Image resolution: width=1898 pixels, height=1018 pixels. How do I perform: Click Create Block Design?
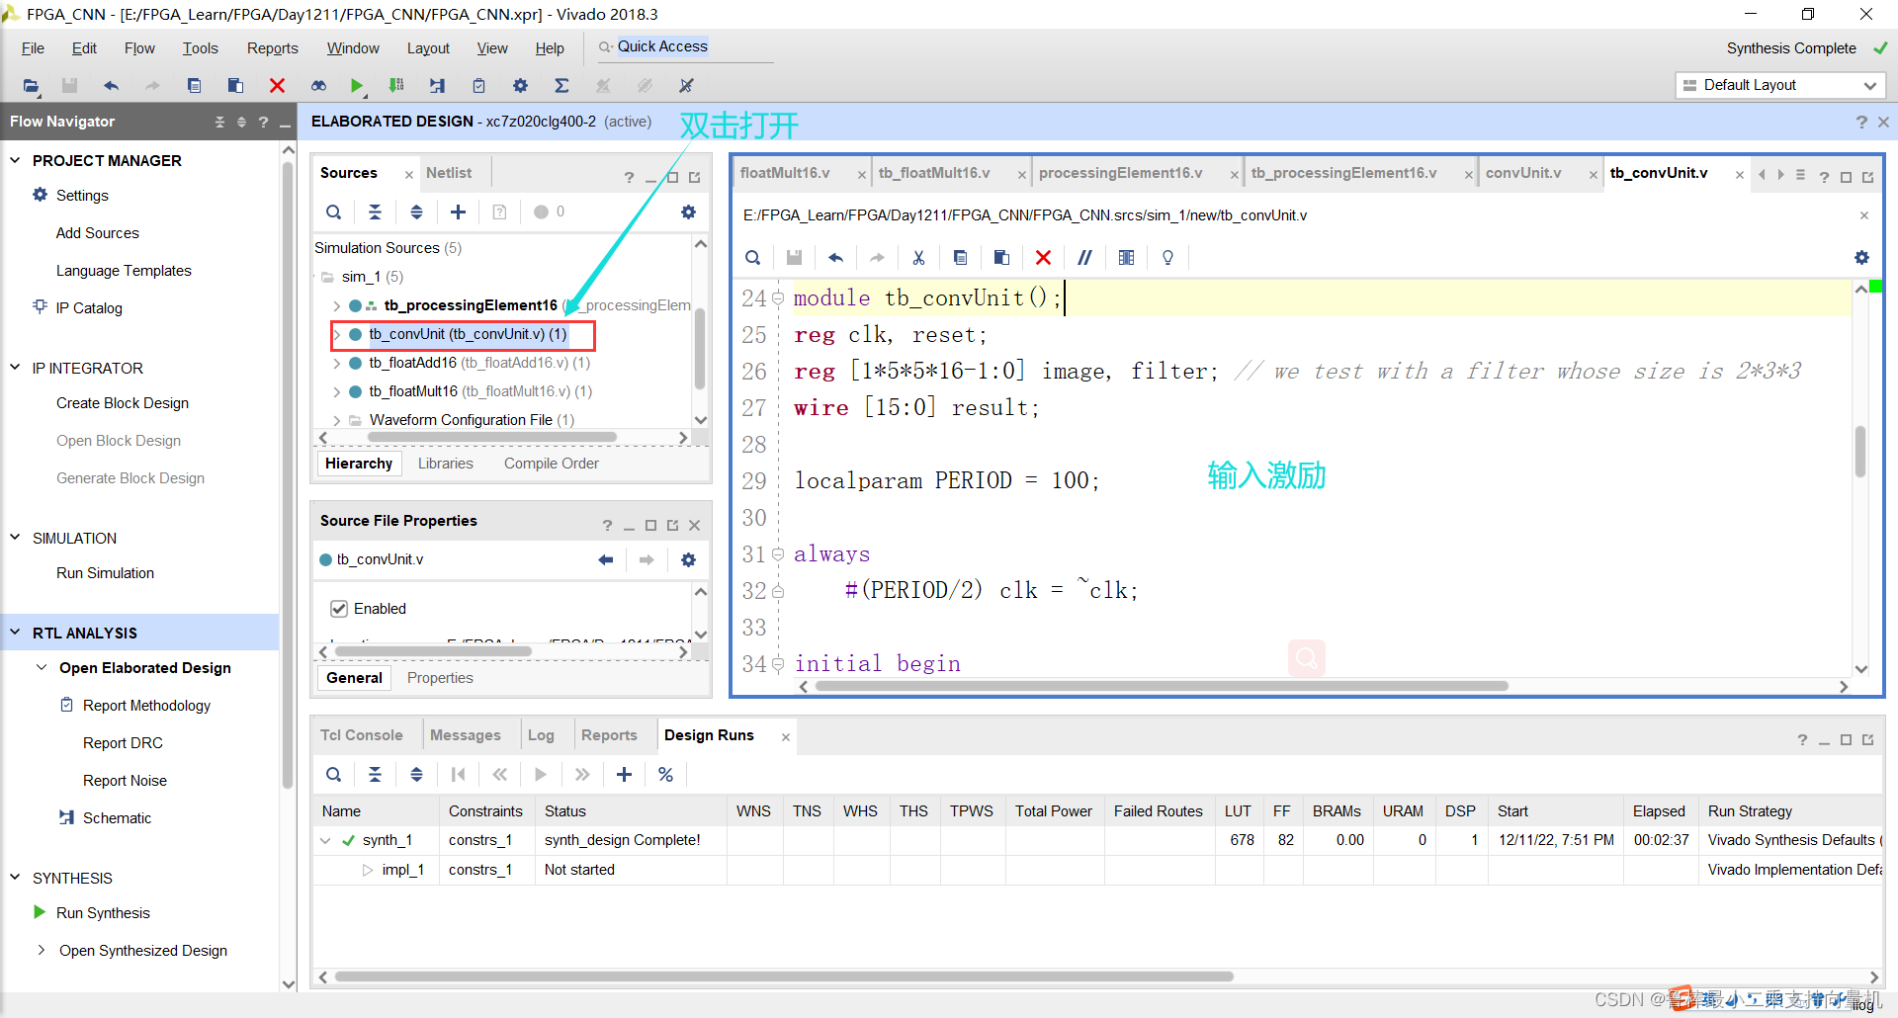pos(123,403)
